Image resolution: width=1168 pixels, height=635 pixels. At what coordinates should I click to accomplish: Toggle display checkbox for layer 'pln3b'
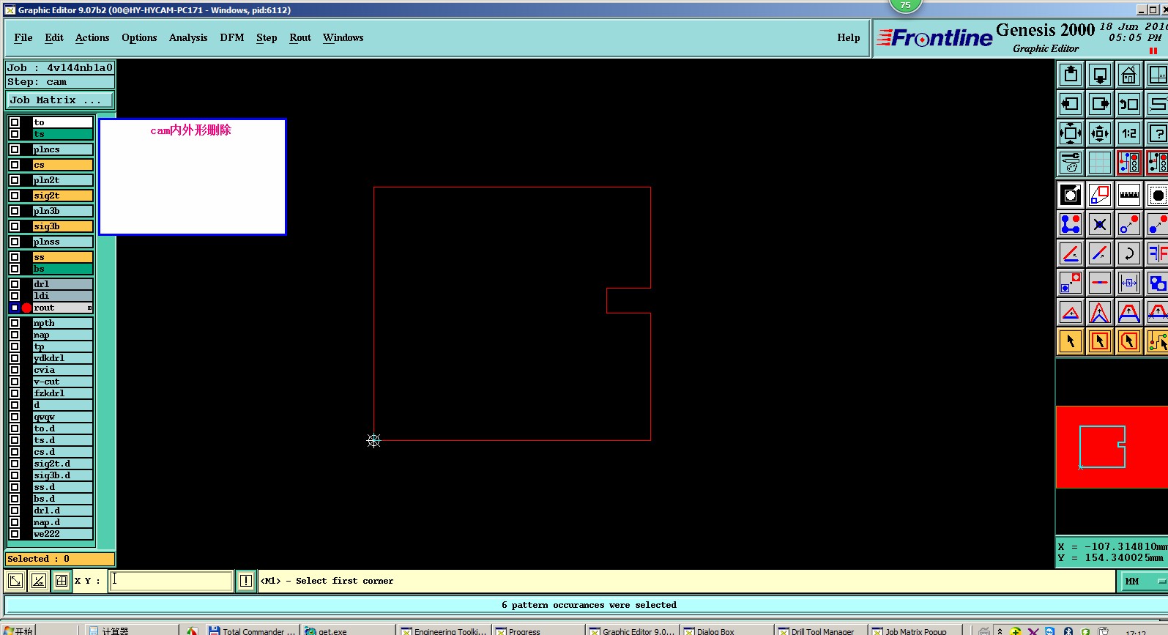15,211
